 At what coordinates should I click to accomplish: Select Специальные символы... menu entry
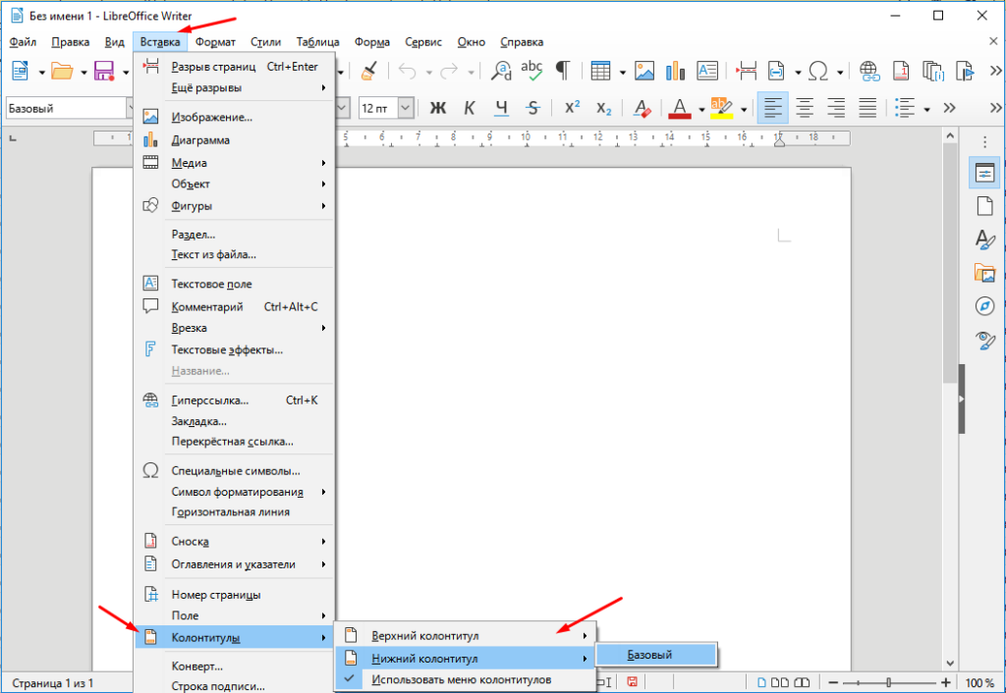click(x=234, y=470)
